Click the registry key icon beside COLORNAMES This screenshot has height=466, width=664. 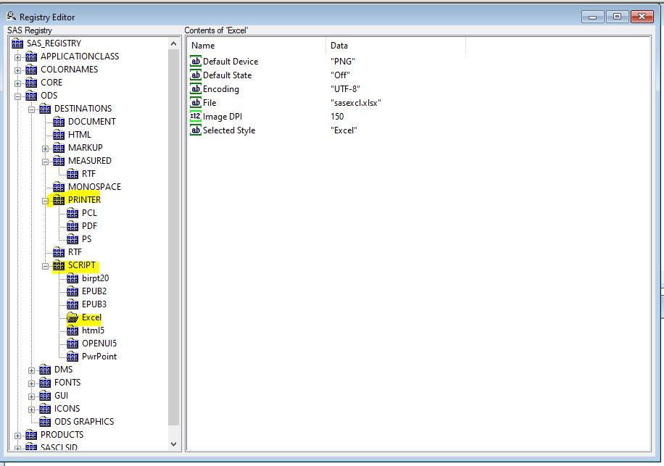tap(31, 70)
